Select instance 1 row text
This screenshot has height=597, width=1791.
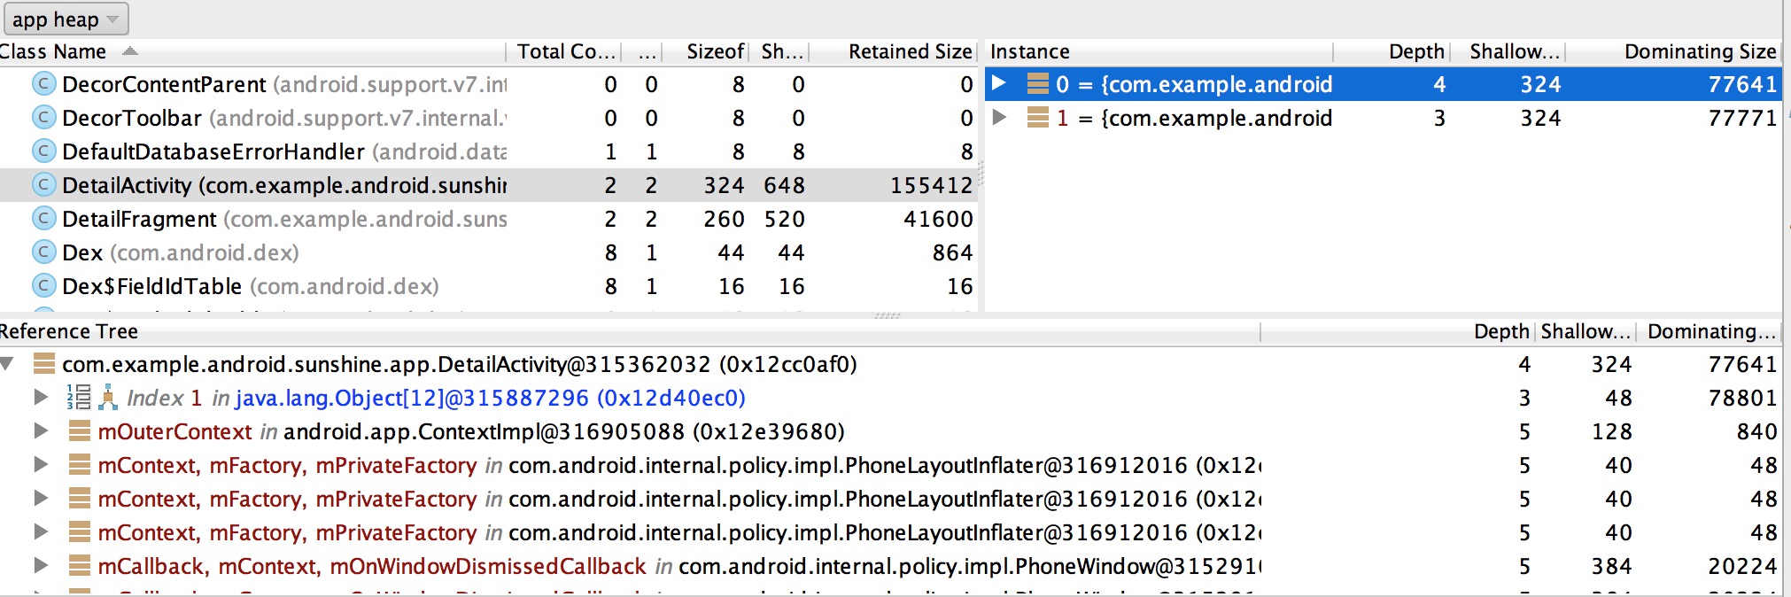tap(1194, 118)
